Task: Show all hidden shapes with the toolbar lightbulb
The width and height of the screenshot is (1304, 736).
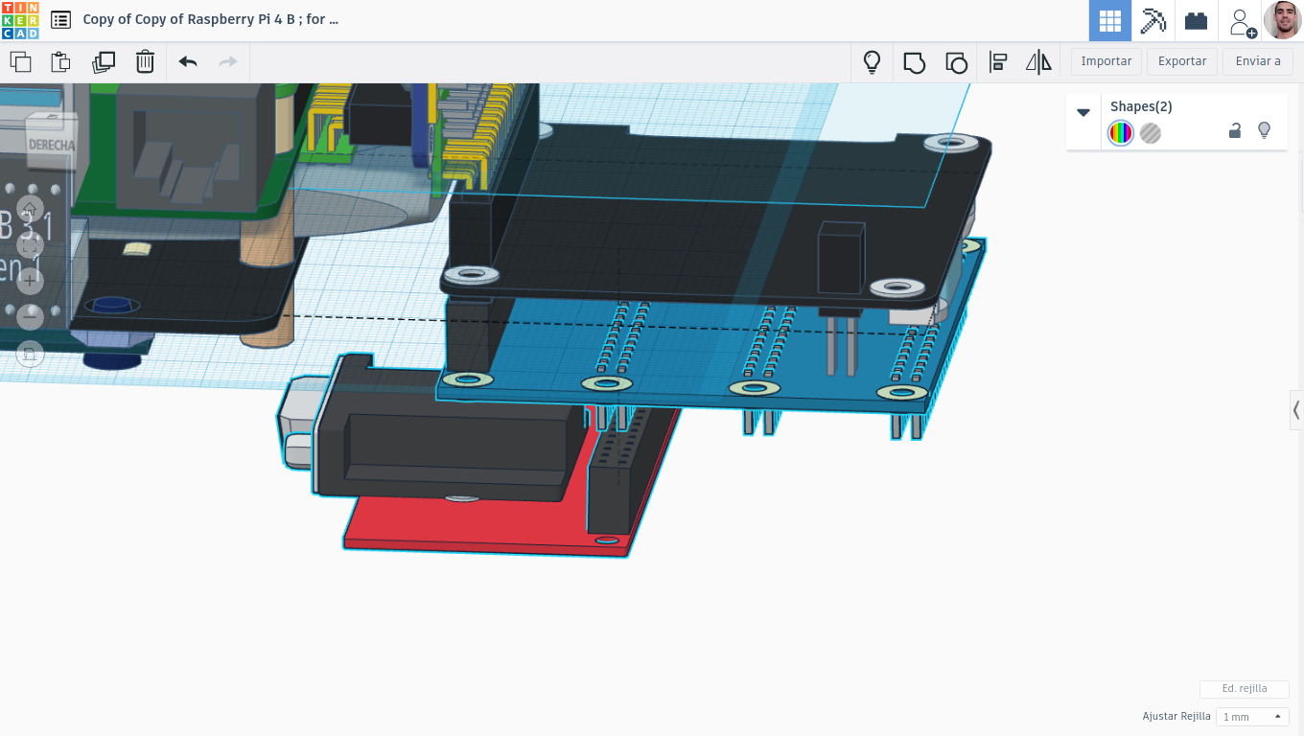Action: pyautogui.click(x=872, y=62)
